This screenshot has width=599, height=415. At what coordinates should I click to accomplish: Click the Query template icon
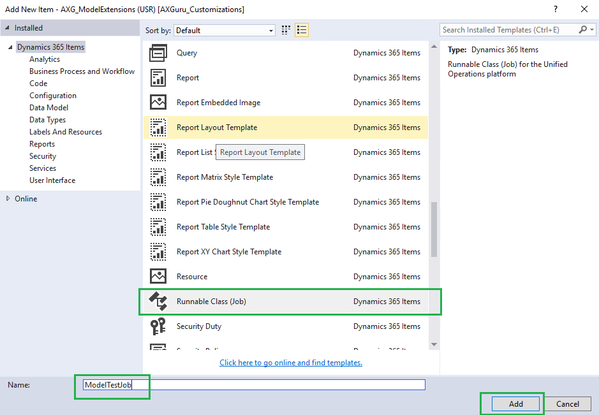tap(158, 53)
